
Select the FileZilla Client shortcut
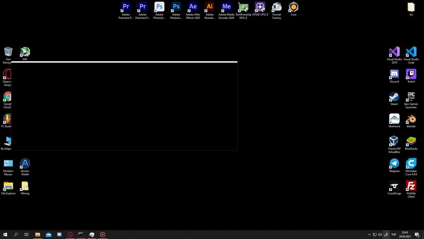(411, 189)
